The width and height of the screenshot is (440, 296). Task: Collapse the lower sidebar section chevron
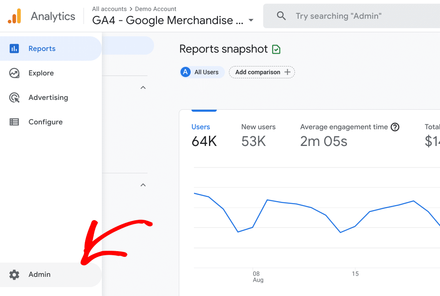143,185
